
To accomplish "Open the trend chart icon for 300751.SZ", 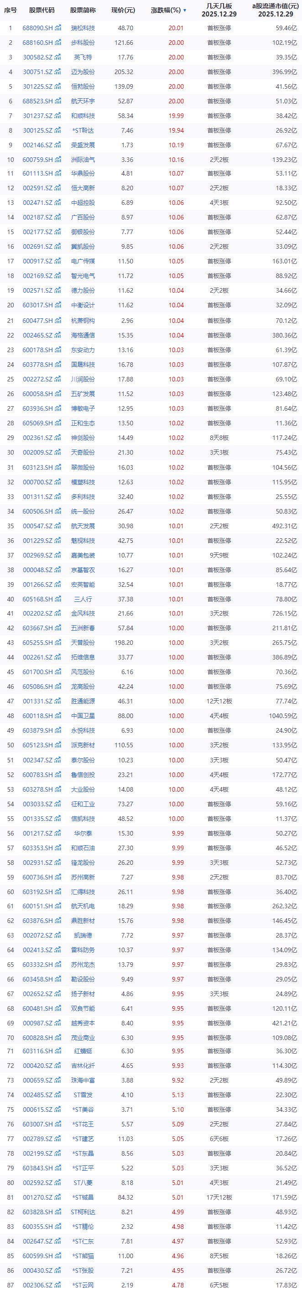I will coord(58,72).
